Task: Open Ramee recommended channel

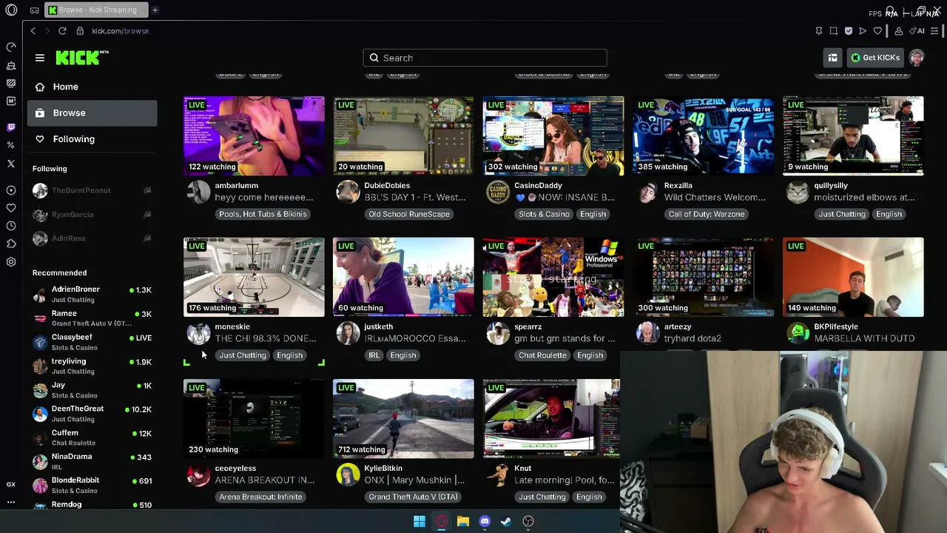Action: 92,318
